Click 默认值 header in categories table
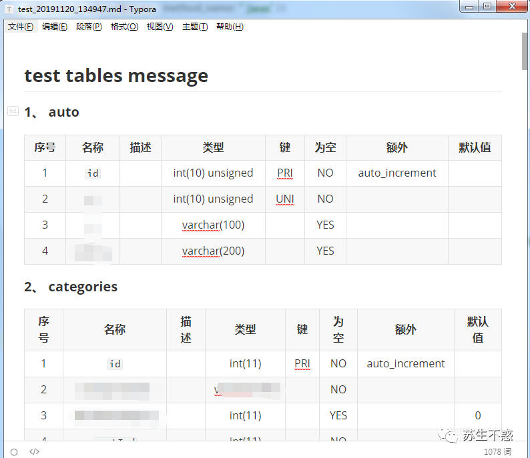 (478, 330)
